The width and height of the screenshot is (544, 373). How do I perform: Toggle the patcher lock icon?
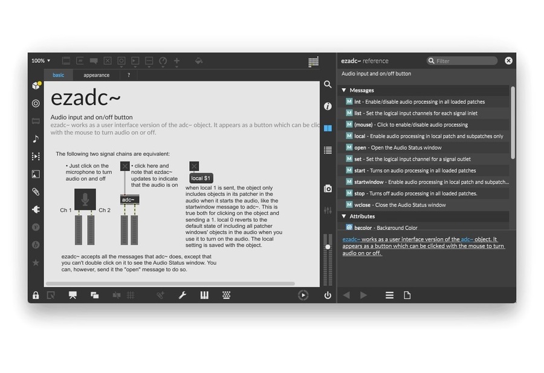coord(36,295)
